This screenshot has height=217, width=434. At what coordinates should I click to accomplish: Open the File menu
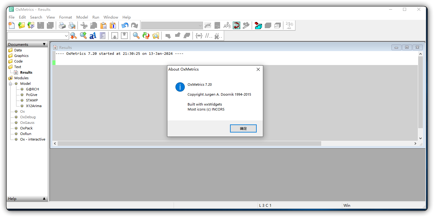pyautogui.click(x=11, y=17)
